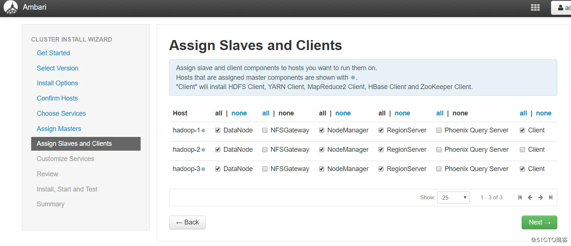Screen dimensions: 571x246
Task: Toggle DataNode checkbox for hadoop-1
Action: pyautogui.click(x=218, y=130)
